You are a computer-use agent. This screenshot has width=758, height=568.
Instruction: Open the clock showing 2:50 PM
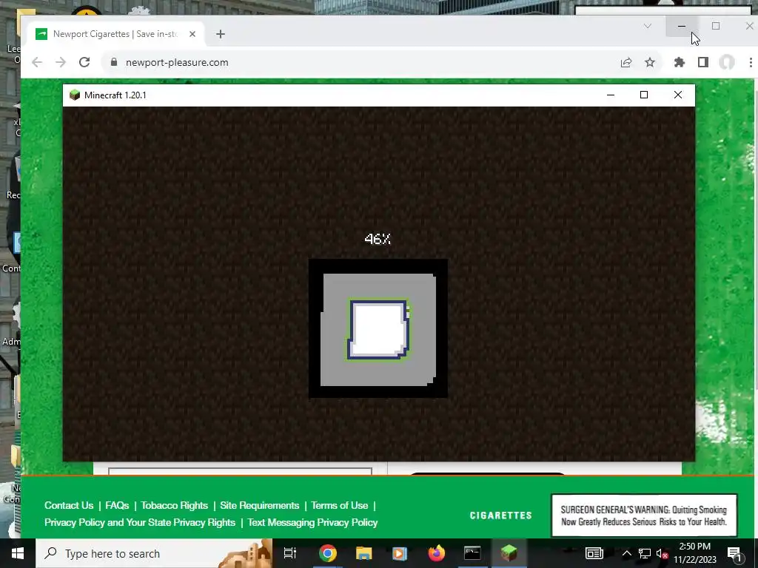click(x=694, y=553)
